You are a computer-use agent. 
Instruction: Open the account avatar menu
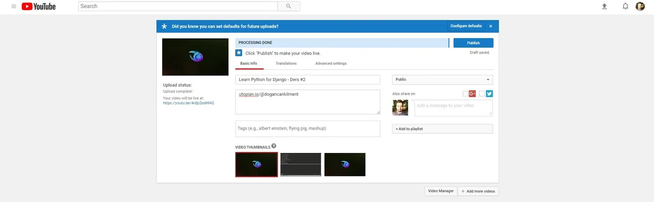pyautogui.click(x=640, y=6)
